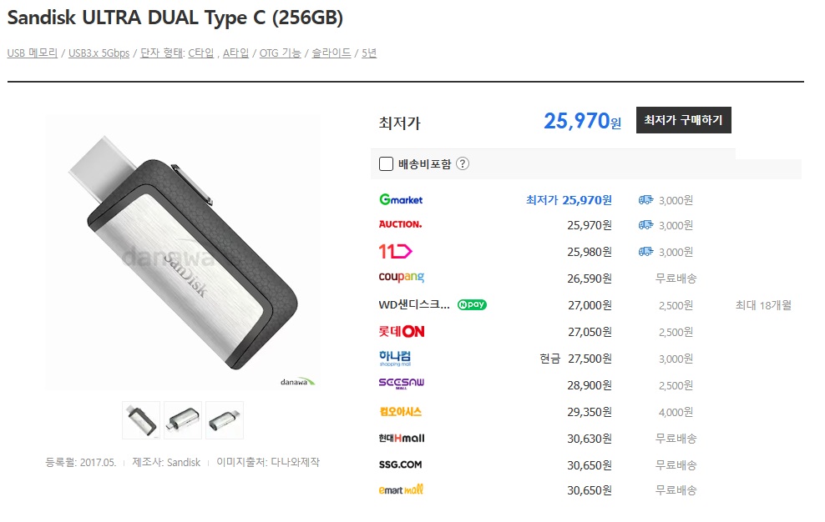Image resolution: width=825 pixels, height=522 pixels.
Task: Enable the 배송비포함 checkbox
Action: pyautogui.click(x=386, y=164)
